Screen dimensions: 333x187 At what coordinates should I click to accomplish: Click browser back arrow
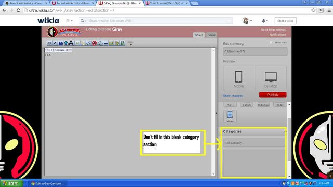pos(5,10)
